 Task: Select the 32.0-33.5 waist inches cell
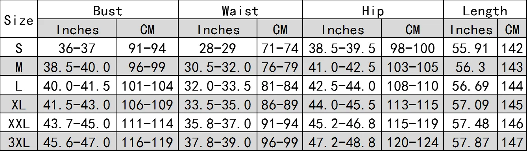click(x=218, y=86)
